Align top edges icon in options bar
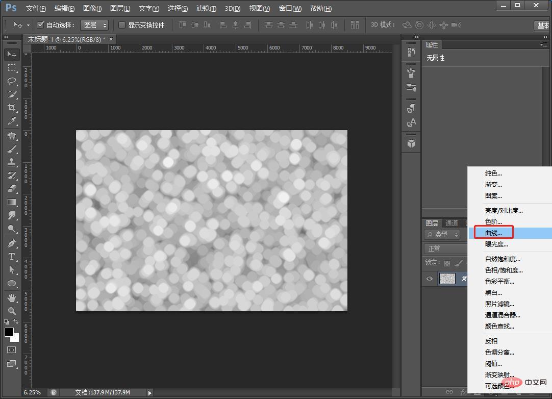Viewport: 552px width, 399px height. click(182, 25)
